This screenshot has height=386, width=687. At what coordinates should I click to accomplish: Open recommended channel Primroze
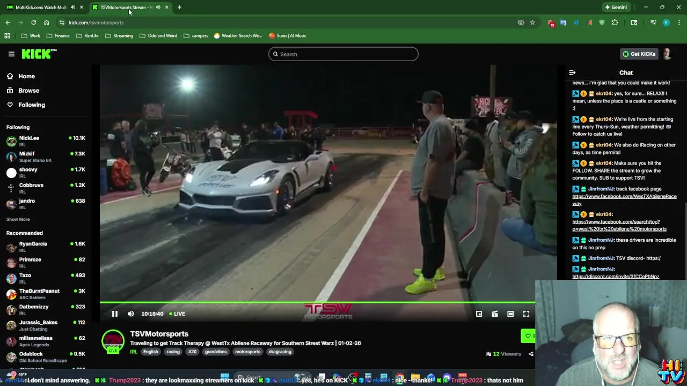tap(46, 262)
